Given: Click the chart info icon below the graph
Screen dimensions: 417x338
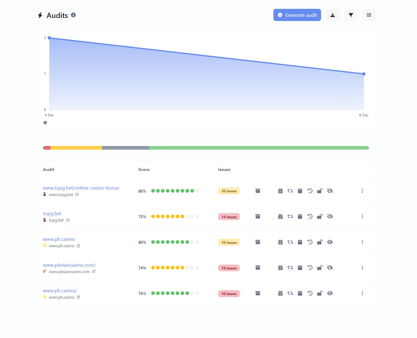Looking at the screenshot, I should [x=45, y=123].
